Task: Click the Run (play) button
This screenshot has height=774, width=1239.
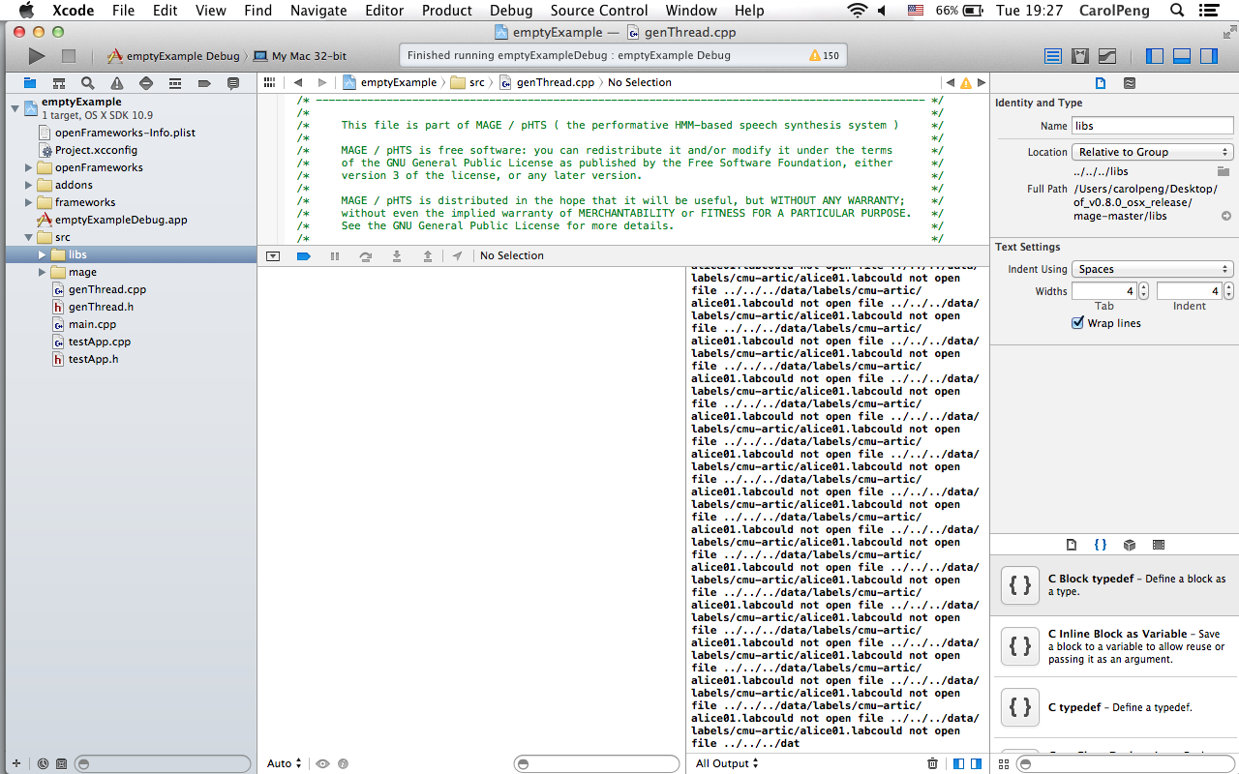Action: [x=37, y=56]
